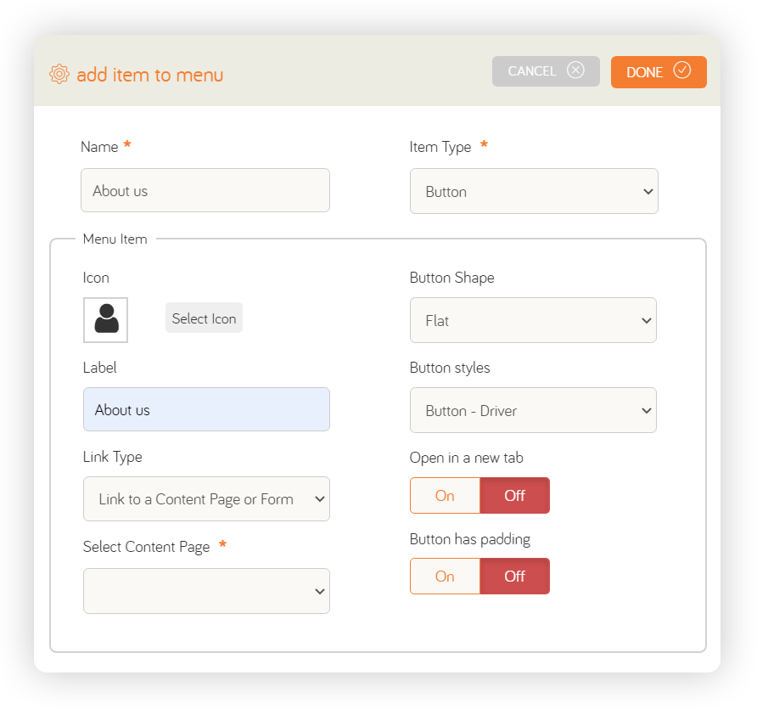Image resolution: width=757 pixels, height=709 pixels.
Task: Cancel adding the menu item
Action: tap(546, 71)
